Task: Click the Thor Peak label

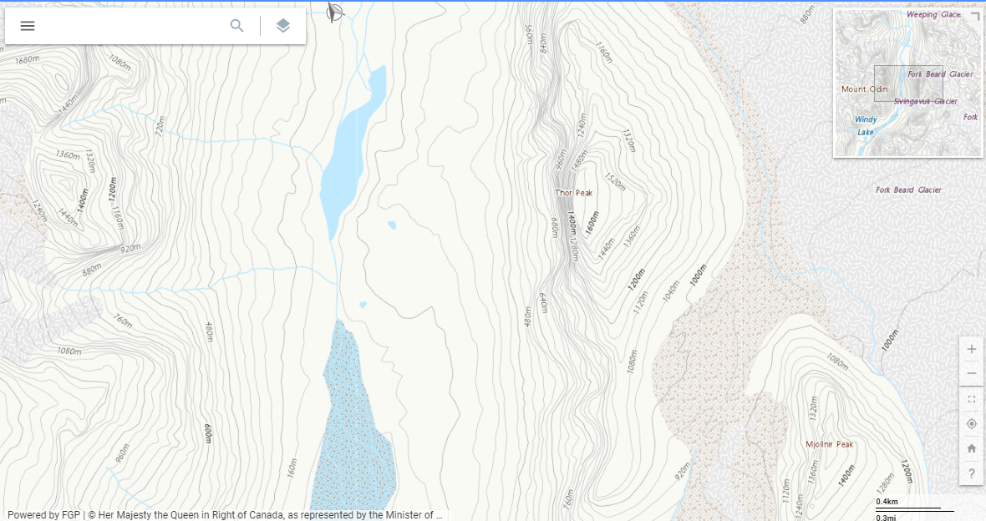Action: [573, 193]
